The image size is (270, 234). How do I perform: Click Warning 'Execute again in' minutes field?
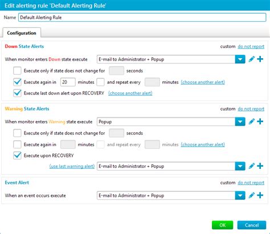(68, 144)
